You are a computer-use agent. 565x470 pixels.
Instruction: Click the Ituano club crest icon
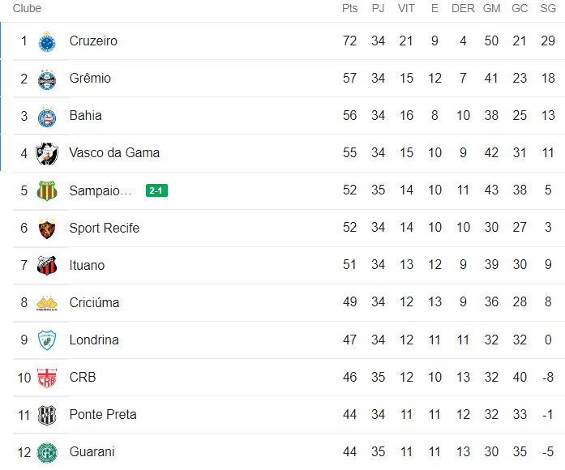[x=47, y=266]
